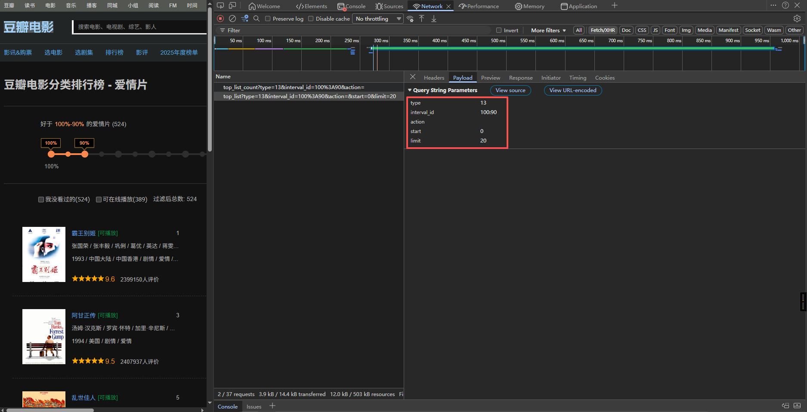This screenshot has height=412, width=807.
Task: Clear the network log
Action: 232,19
